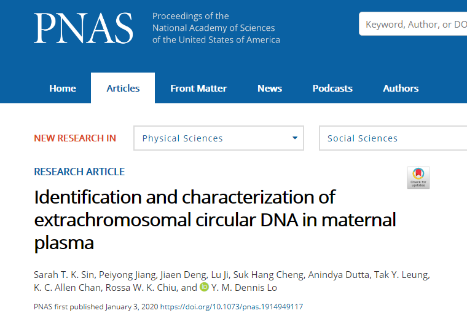Click the keyword search input field
This screenshot has height=321, width=467.
(415, 25)
